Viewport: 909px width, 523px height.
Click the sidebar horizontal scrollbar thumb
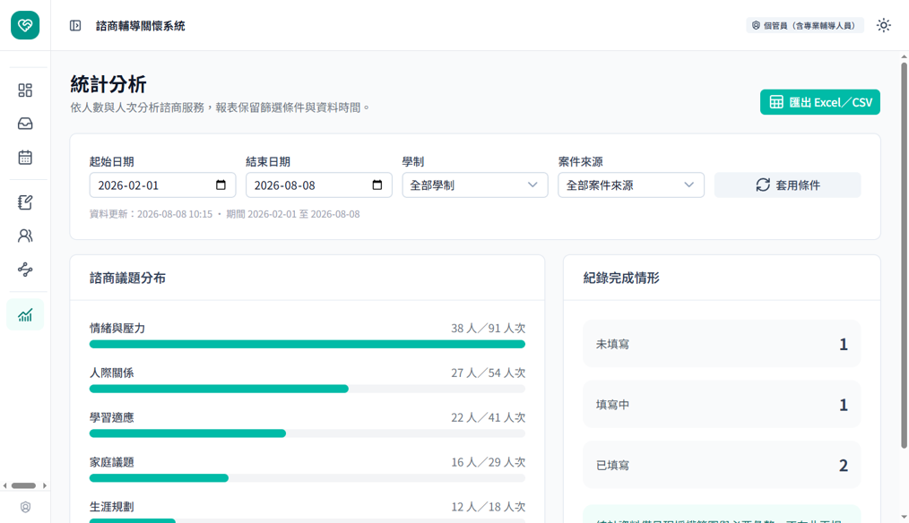point(24,485)
